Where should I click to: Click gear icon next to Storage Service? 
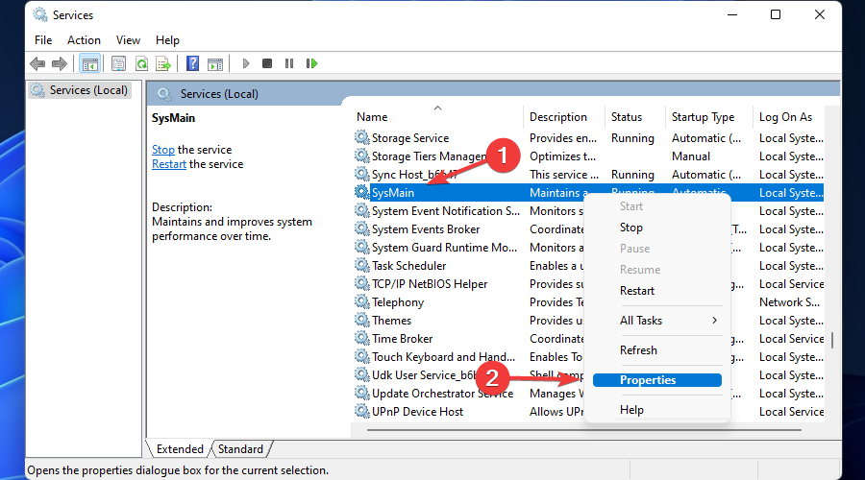pos(362,137)
